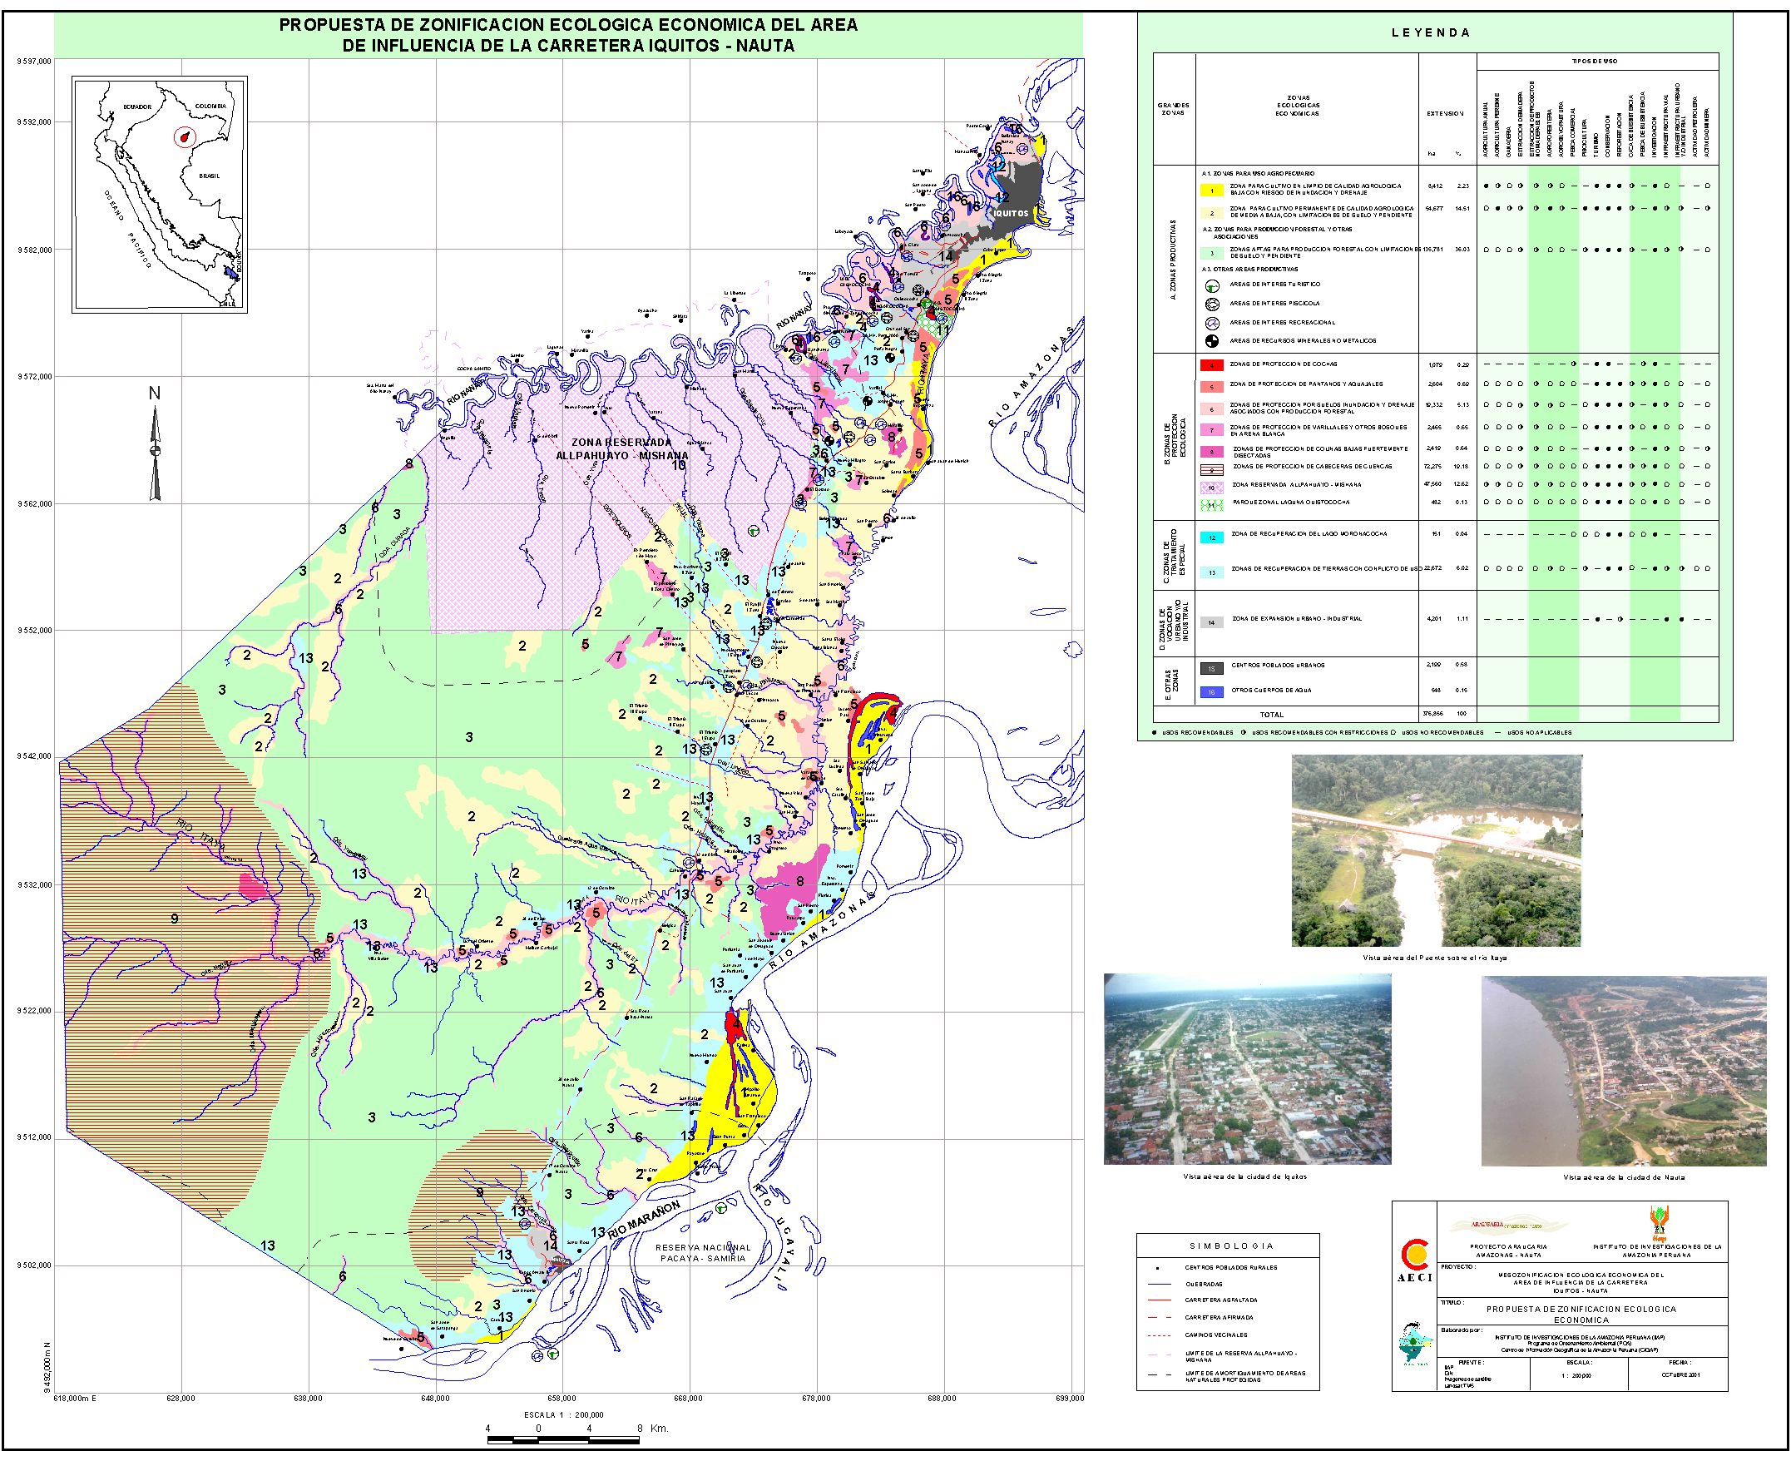Viewport: 1791px width, 1461px height.
Task: Click the recreational interest areas legend icon
Action: click(1211, 323)
